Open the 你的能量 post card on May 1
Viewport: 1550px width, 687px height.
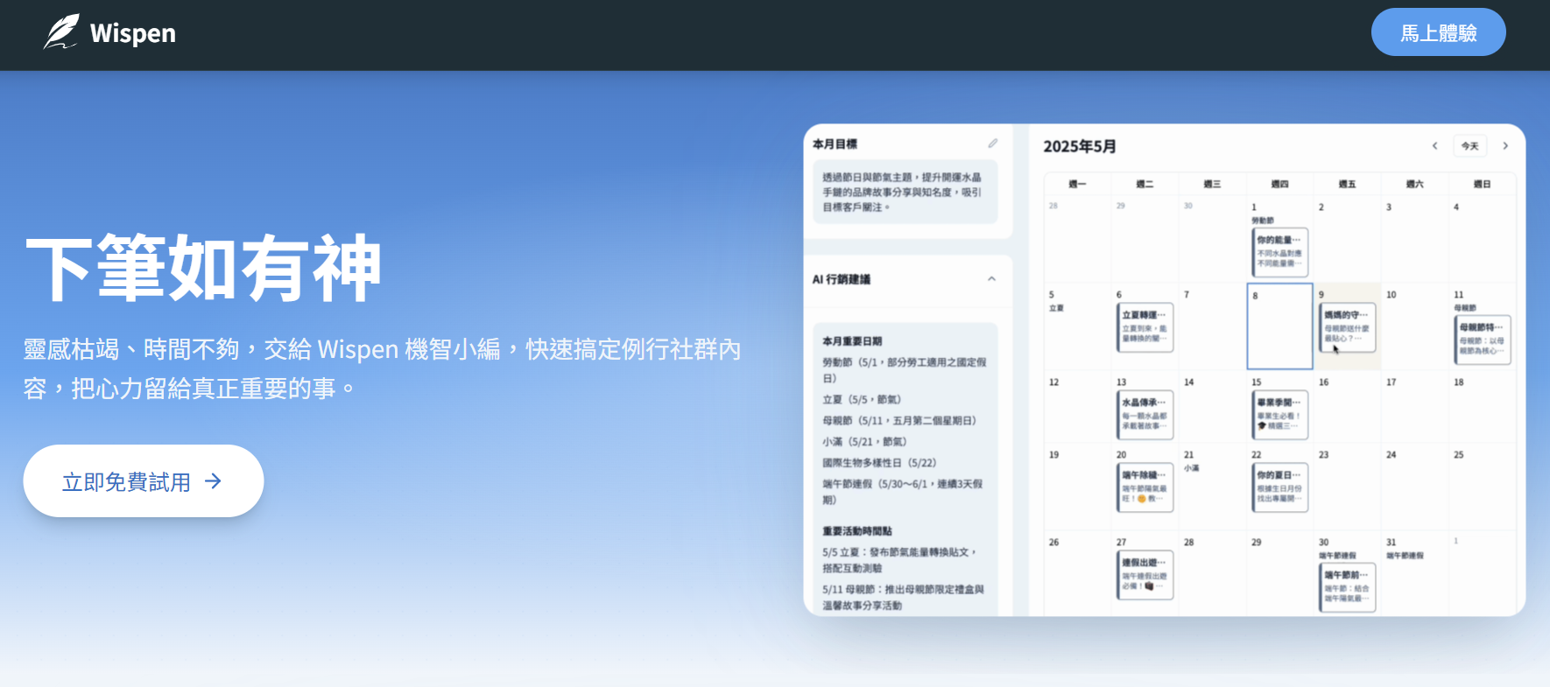click(x=1279, y=252)
